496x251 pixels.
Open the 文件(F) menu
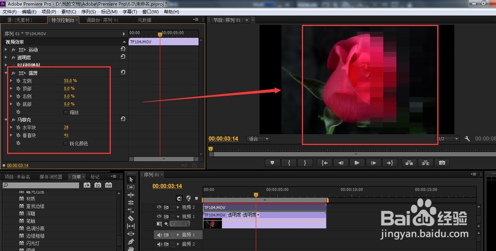(x=9, y=12)
